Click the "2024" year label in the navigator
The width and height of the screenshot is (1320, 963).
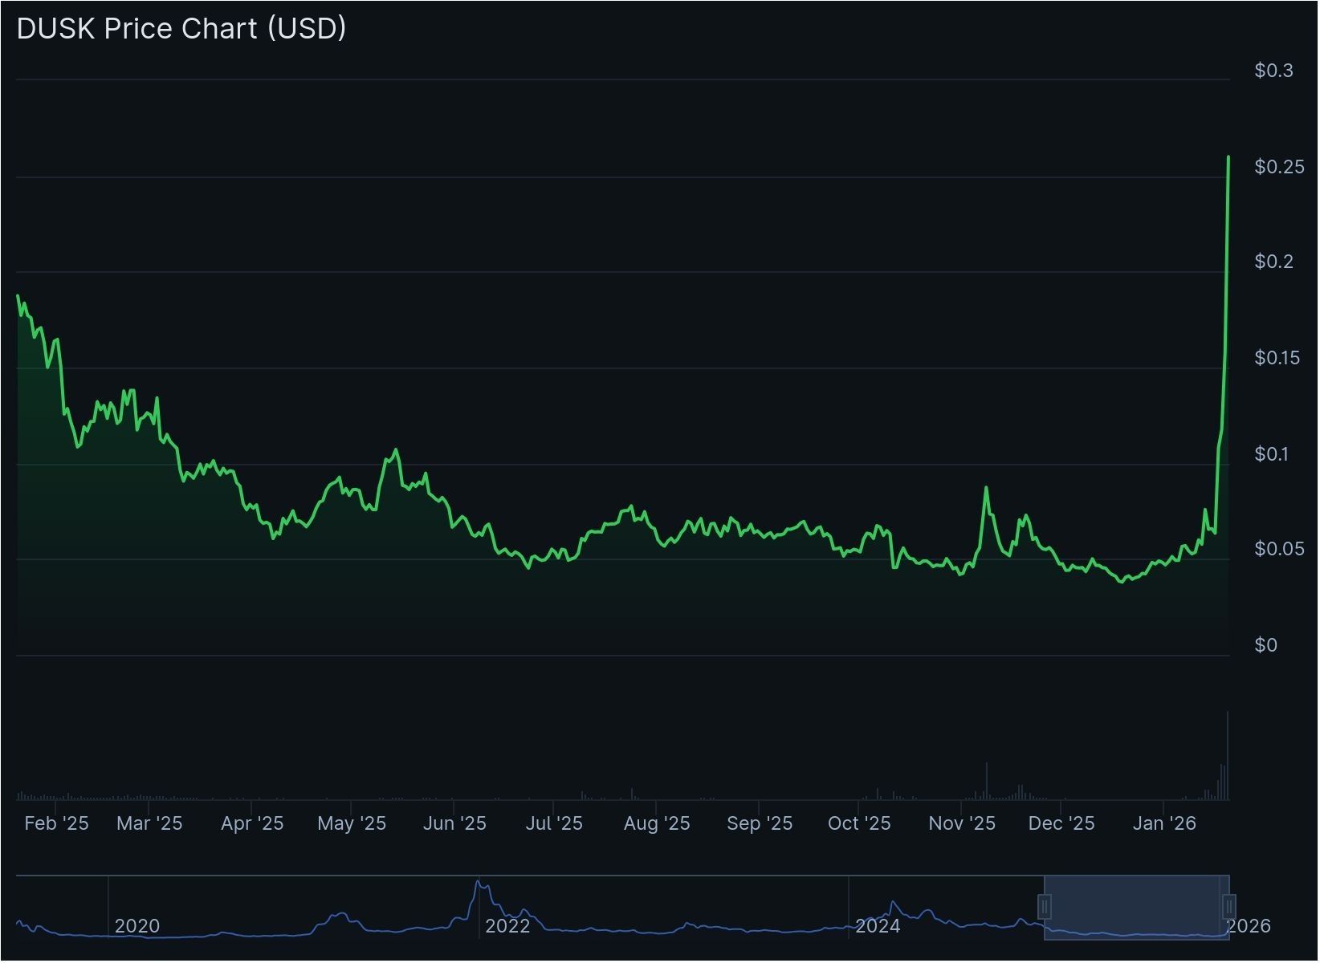878,926
